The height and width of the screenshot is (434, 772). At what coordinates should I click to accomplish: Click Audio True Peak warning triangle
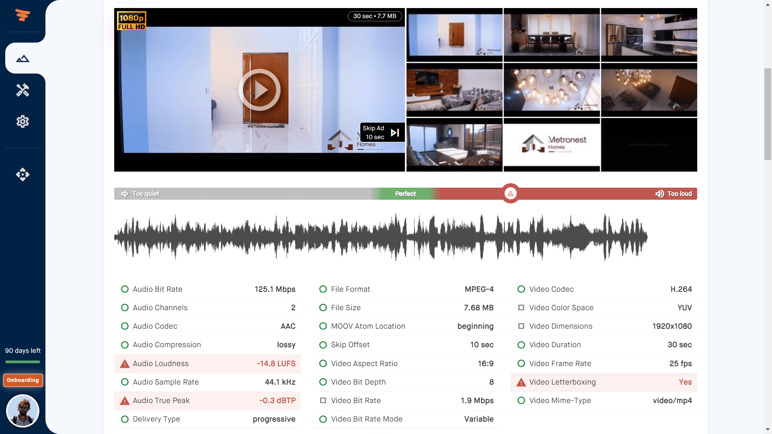pyautogui.click(x=124, y=401)
